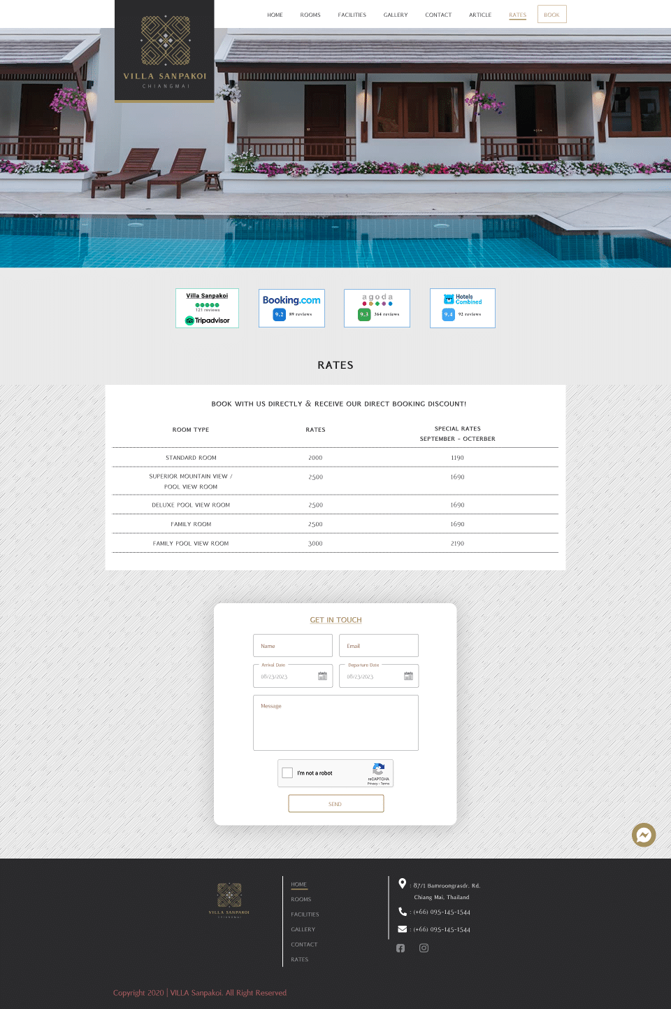Click the Villa Sanpakoi header logo
The image size is (671, 1009).
pos(165,51)
